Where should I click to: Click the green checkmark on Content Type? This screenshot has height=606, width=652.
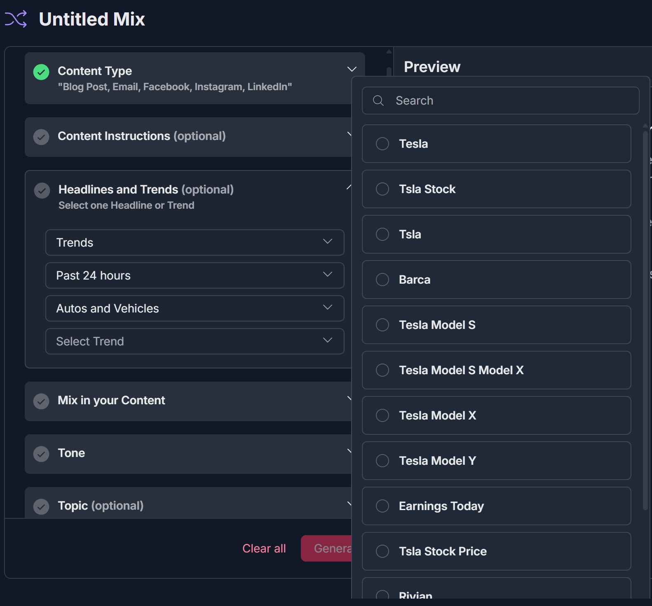coord(41,72)
